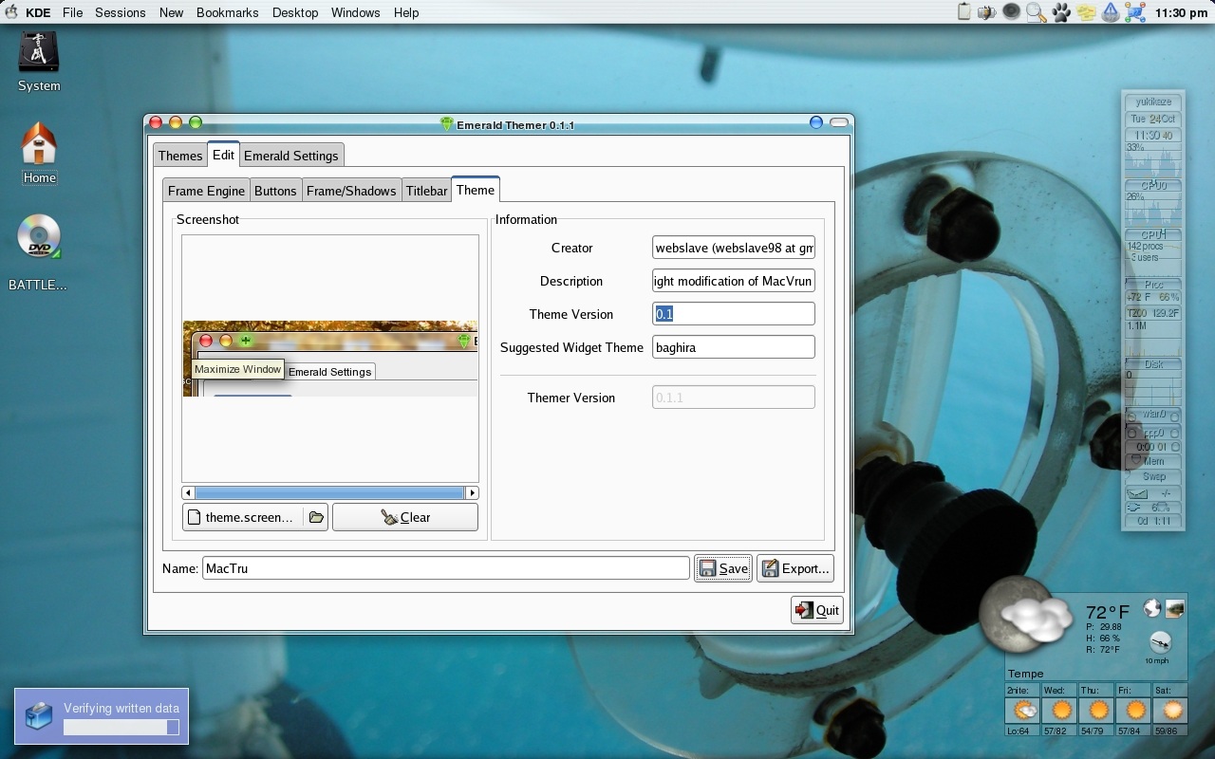Click the Quit button

816,610
